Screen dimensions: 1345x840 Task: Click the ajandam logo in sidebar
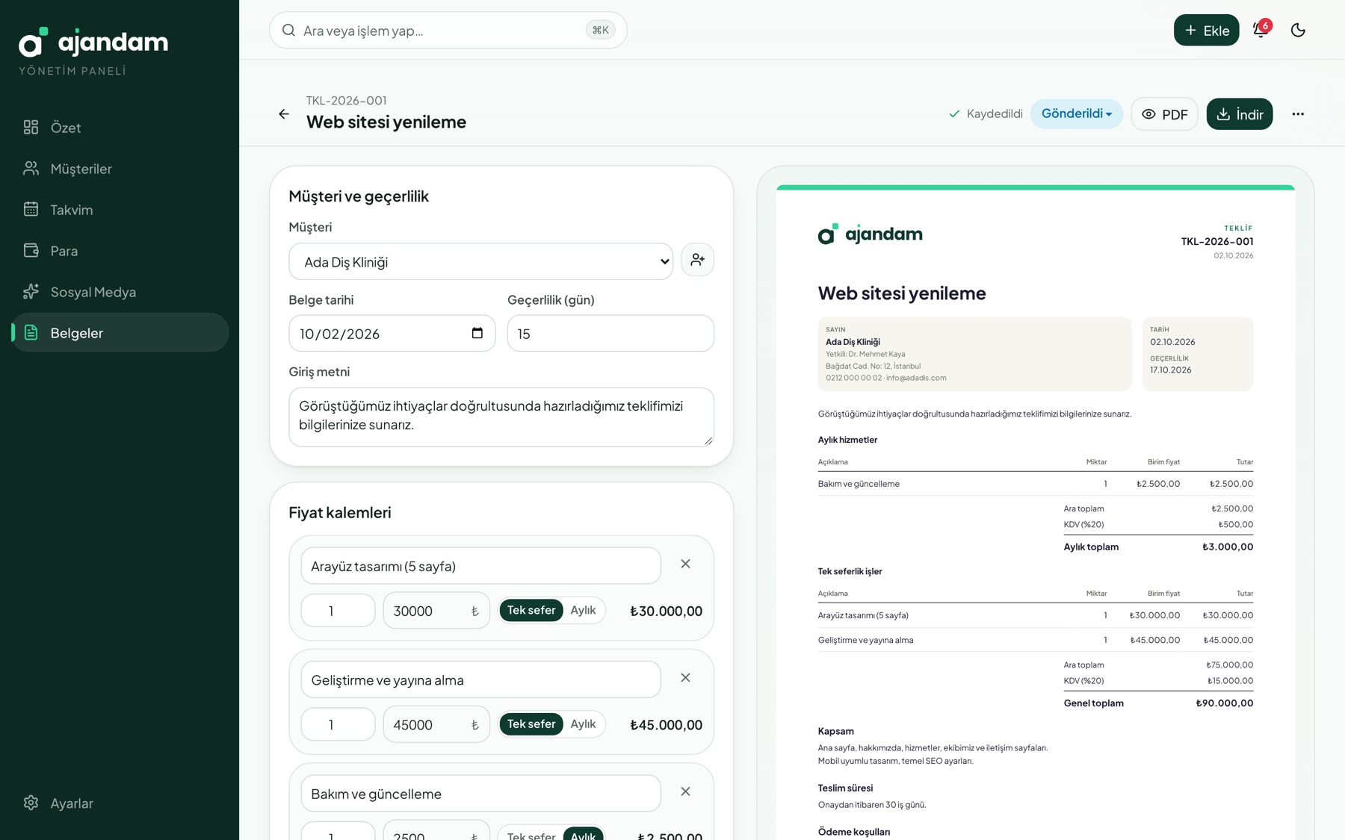click(x=93, y=43)
